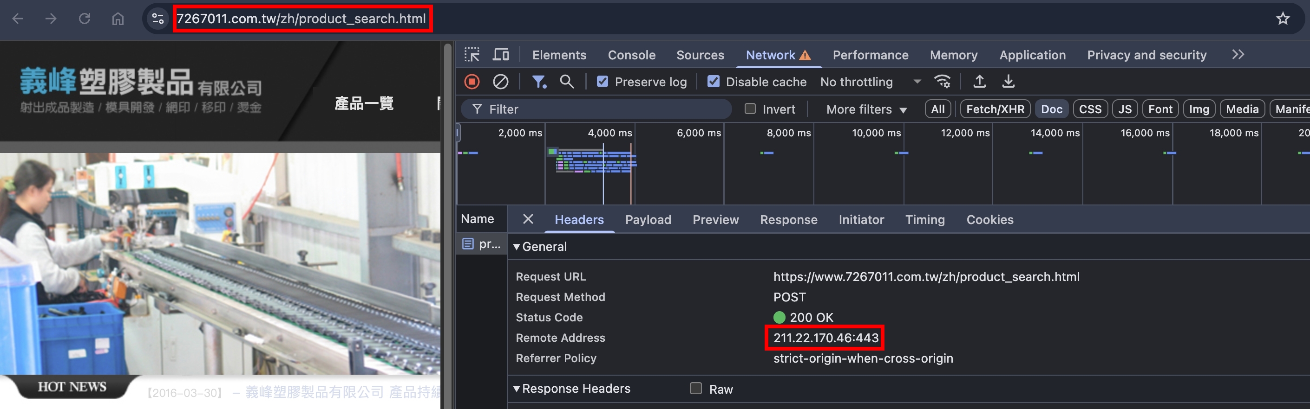Check the Raw response headers checkbox
1310x409 pixels.
tap(696, 388)
